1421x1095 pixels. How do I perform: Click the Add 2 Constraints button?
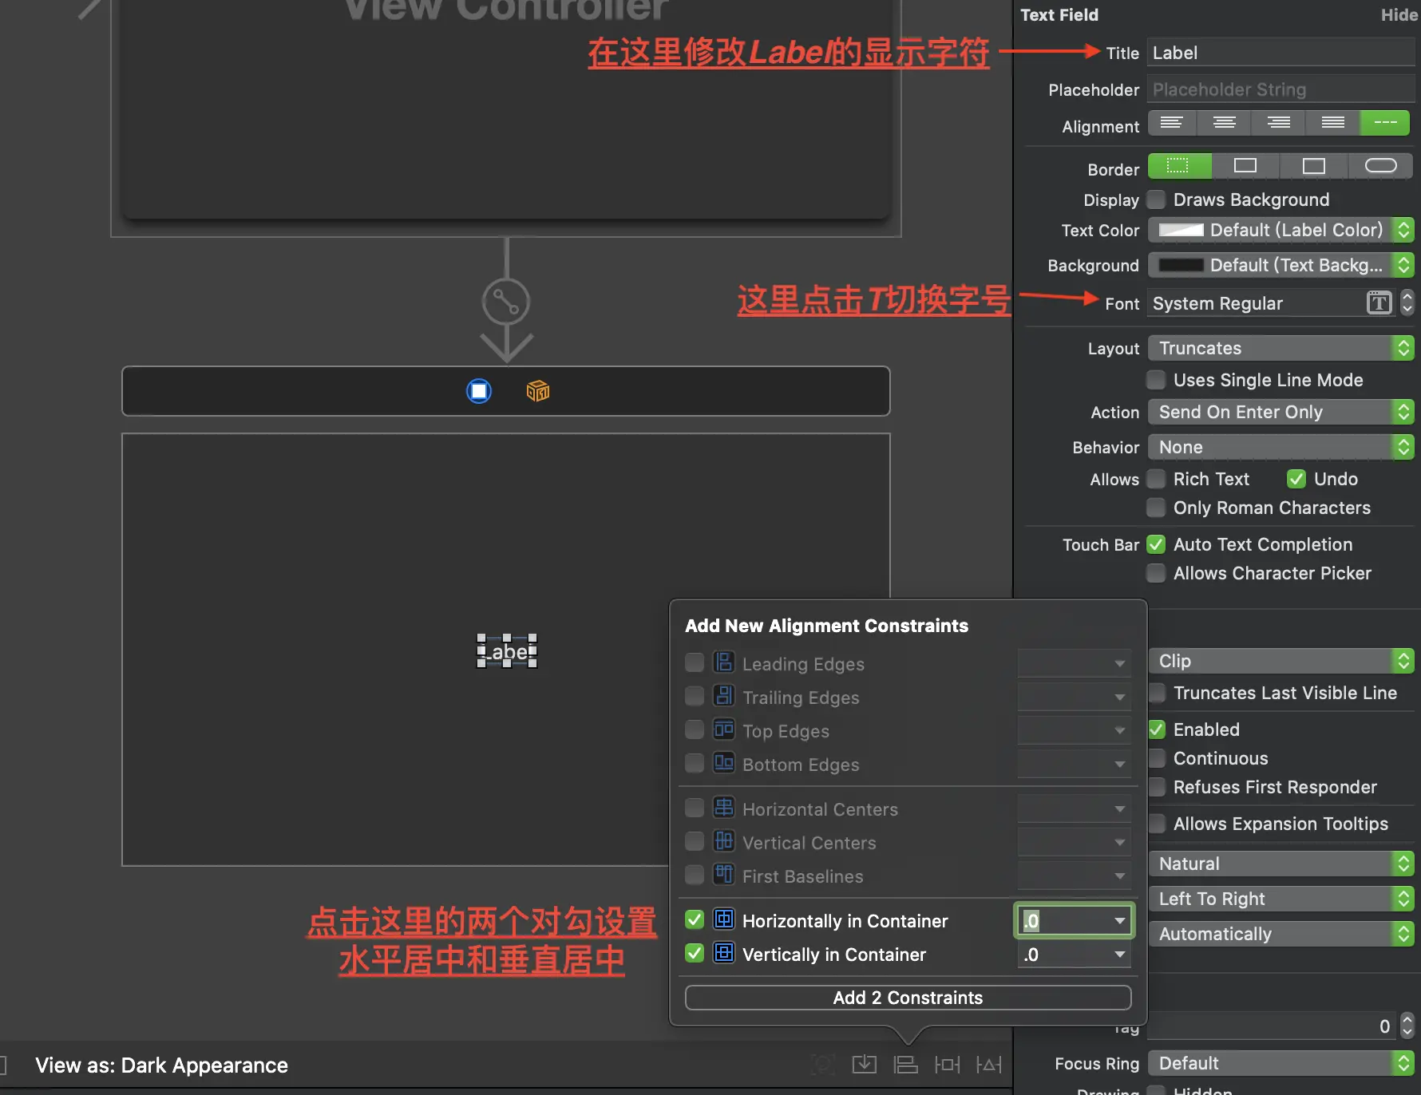point(907,997)
